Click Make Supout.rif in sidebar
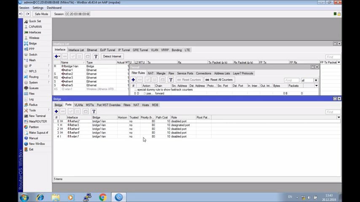360x202 pixels. point(38,133)
